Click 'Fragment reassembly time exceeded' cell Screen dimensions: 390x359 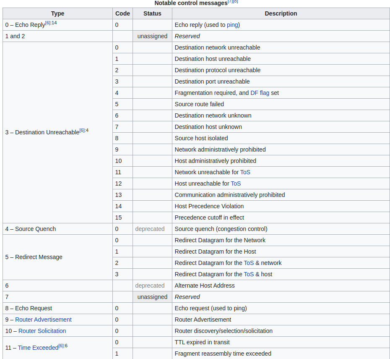tap(281, 354)
